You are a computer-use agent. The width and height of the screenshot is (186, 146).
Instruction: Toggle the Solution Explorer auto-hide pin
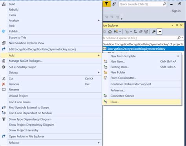pyautogui.click(x=177, y=25)
